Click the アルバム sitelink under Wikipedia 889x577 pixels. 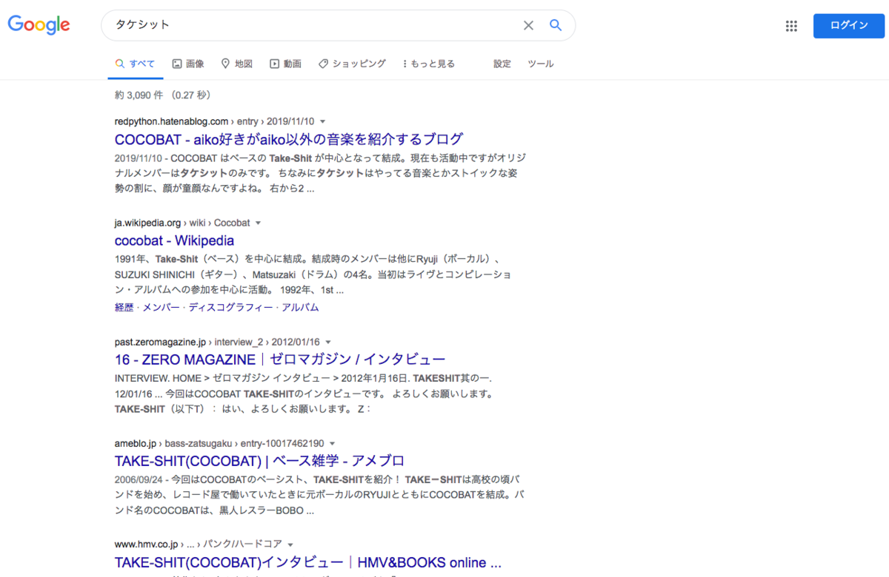point(300,307)
